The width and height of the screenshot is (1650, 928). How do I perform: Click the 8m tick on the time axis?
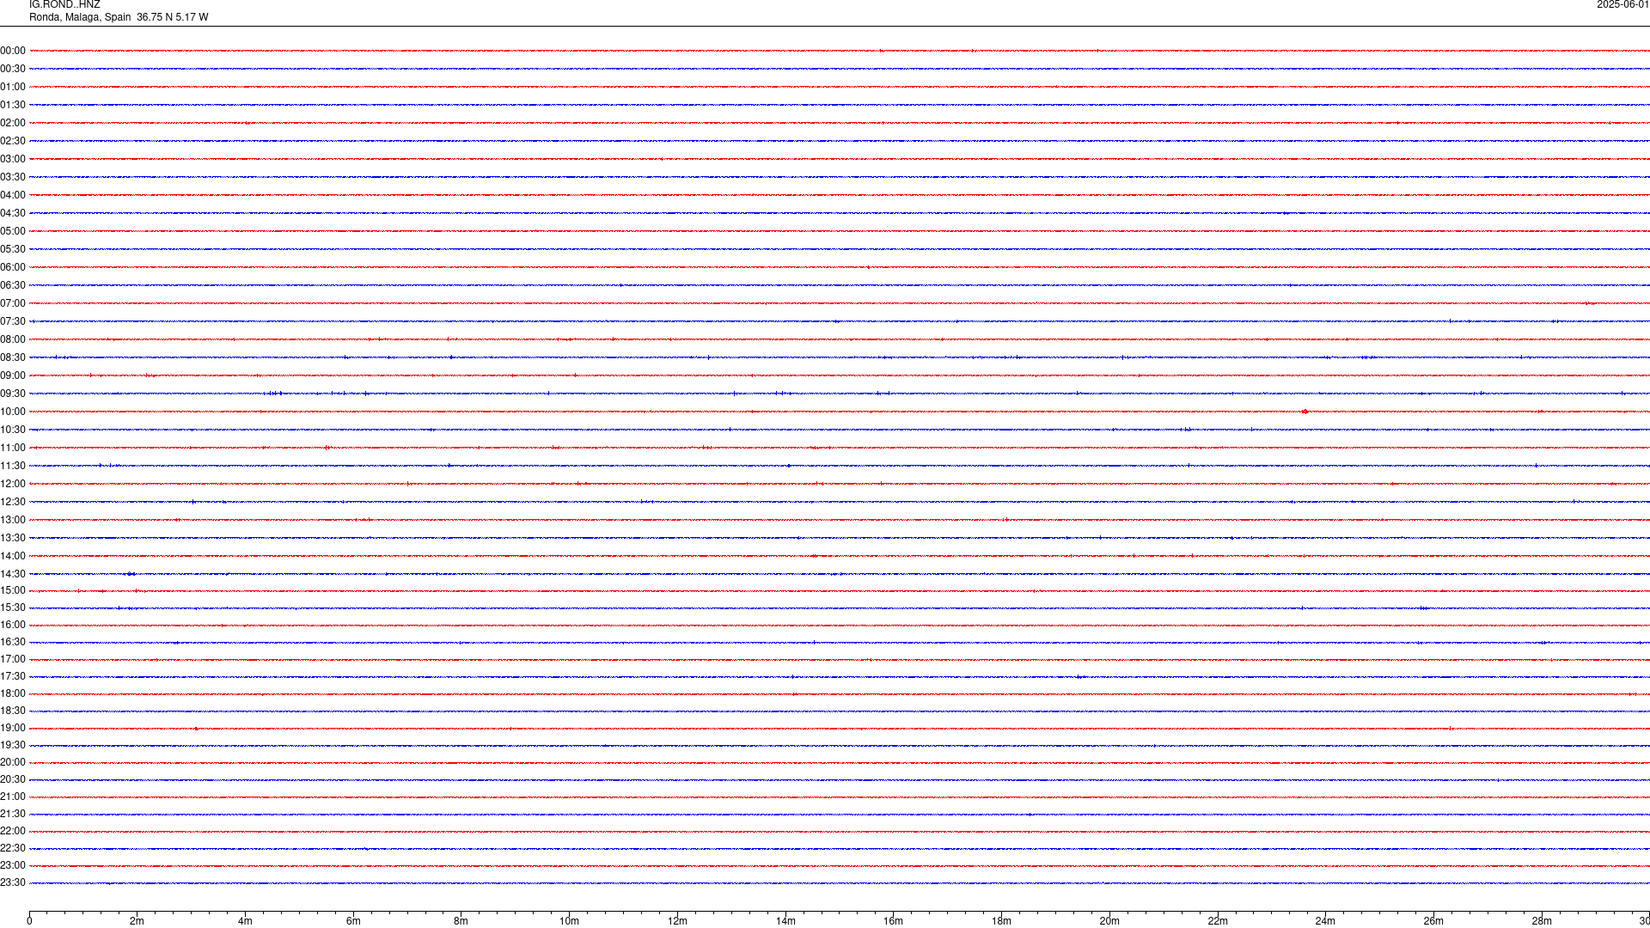461,921
